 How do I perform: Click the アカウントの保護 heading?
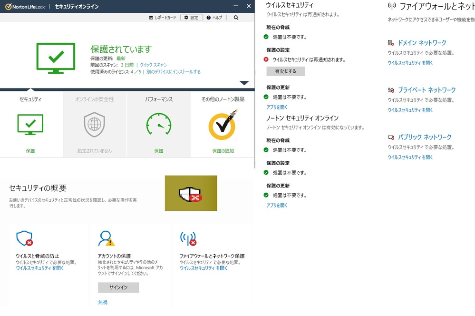[x=114, y=256]
